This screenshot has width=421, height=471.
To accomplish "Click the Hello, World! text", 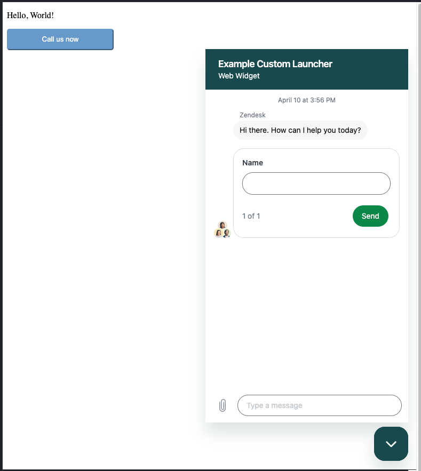I will (x=30, y=15).
